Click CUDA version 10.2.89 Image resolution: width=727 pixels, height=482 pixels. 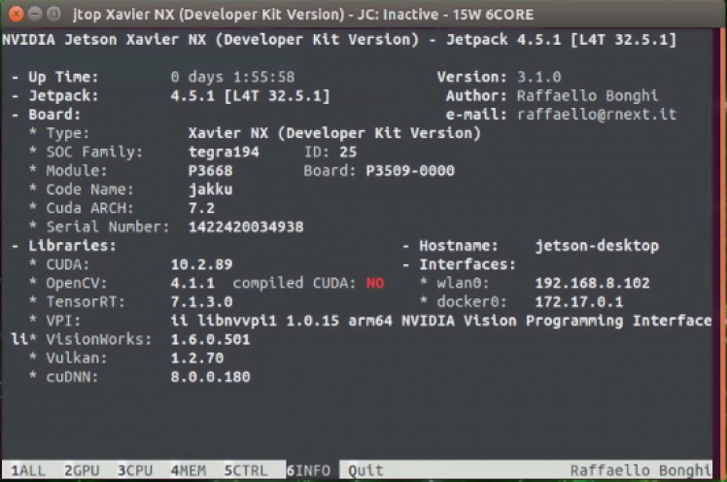pos(202,264)
